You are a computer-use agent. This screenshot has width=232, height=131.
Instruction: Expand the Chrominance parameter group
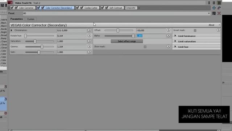[x=11, y=30]
